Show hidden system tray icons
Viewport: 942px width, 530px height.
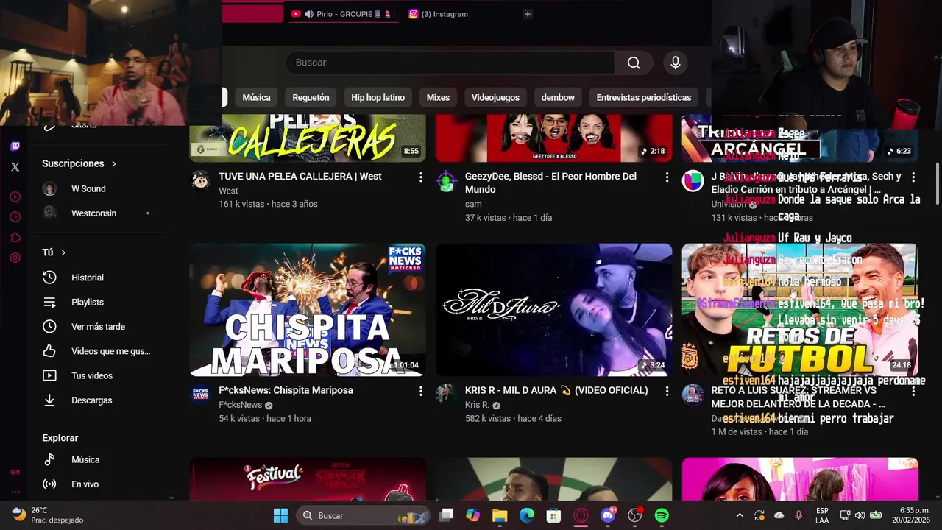point(740,515)
